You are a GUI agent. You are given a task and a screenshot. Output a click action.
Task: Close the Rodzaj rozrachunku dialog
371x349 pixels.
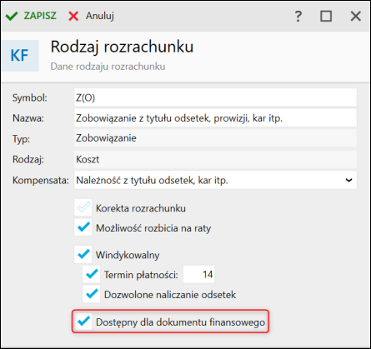(x=356, y=16)
